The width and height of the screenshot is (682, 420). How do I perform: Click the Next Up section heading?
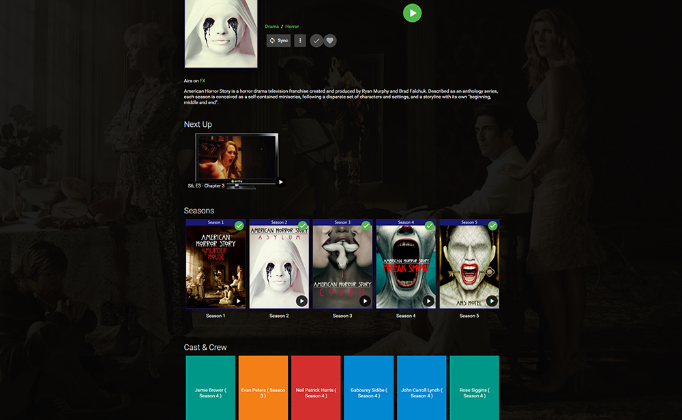pyautogui.click(x=198, y=124)
